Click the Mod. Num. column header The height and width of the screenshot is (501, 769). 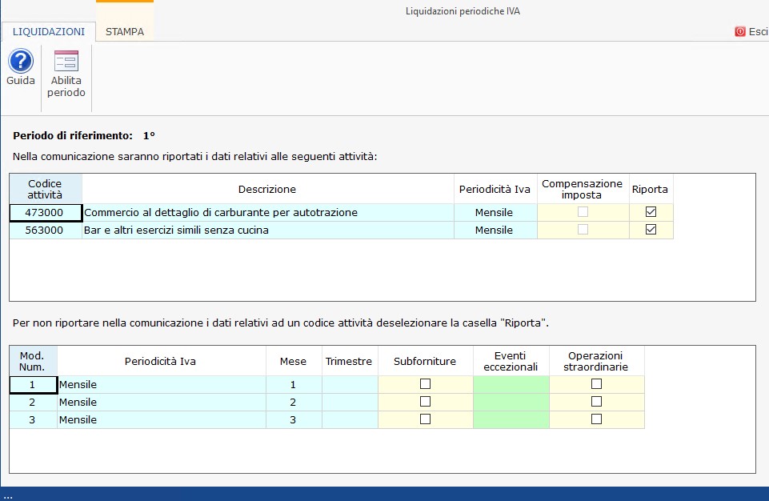point(33,361)
